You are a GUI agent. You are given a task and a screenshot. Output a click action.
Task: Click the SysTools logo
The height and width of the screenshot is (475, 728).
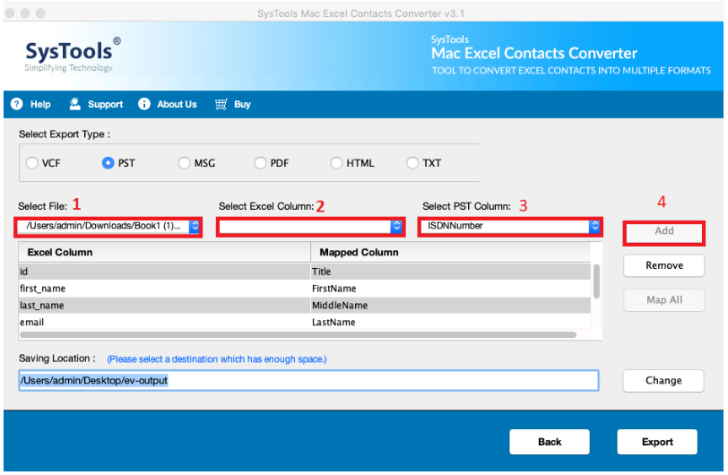coord(73,55)
